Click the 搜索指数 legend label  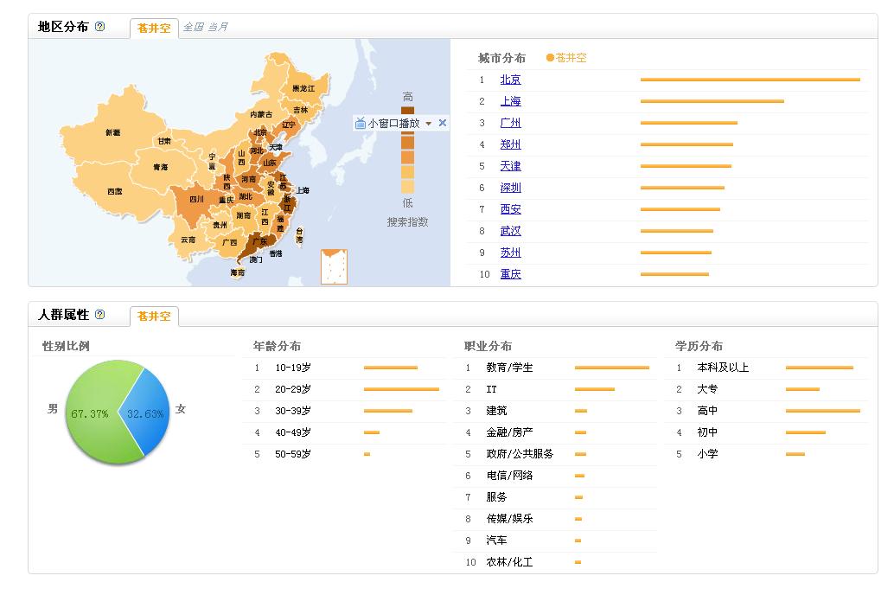click(x=407, y=222)
